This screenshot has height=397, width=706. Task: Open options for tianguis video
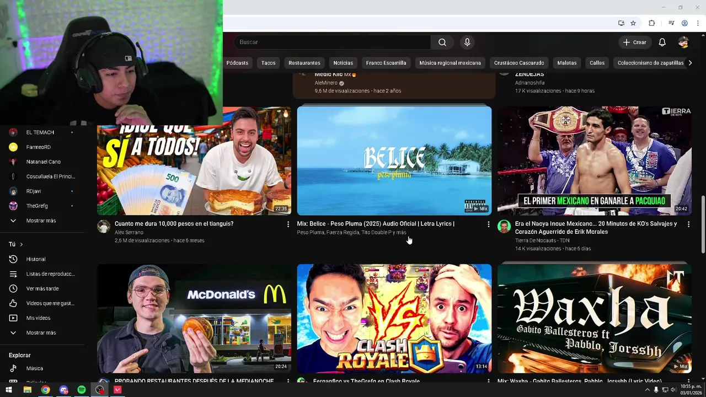288,224
